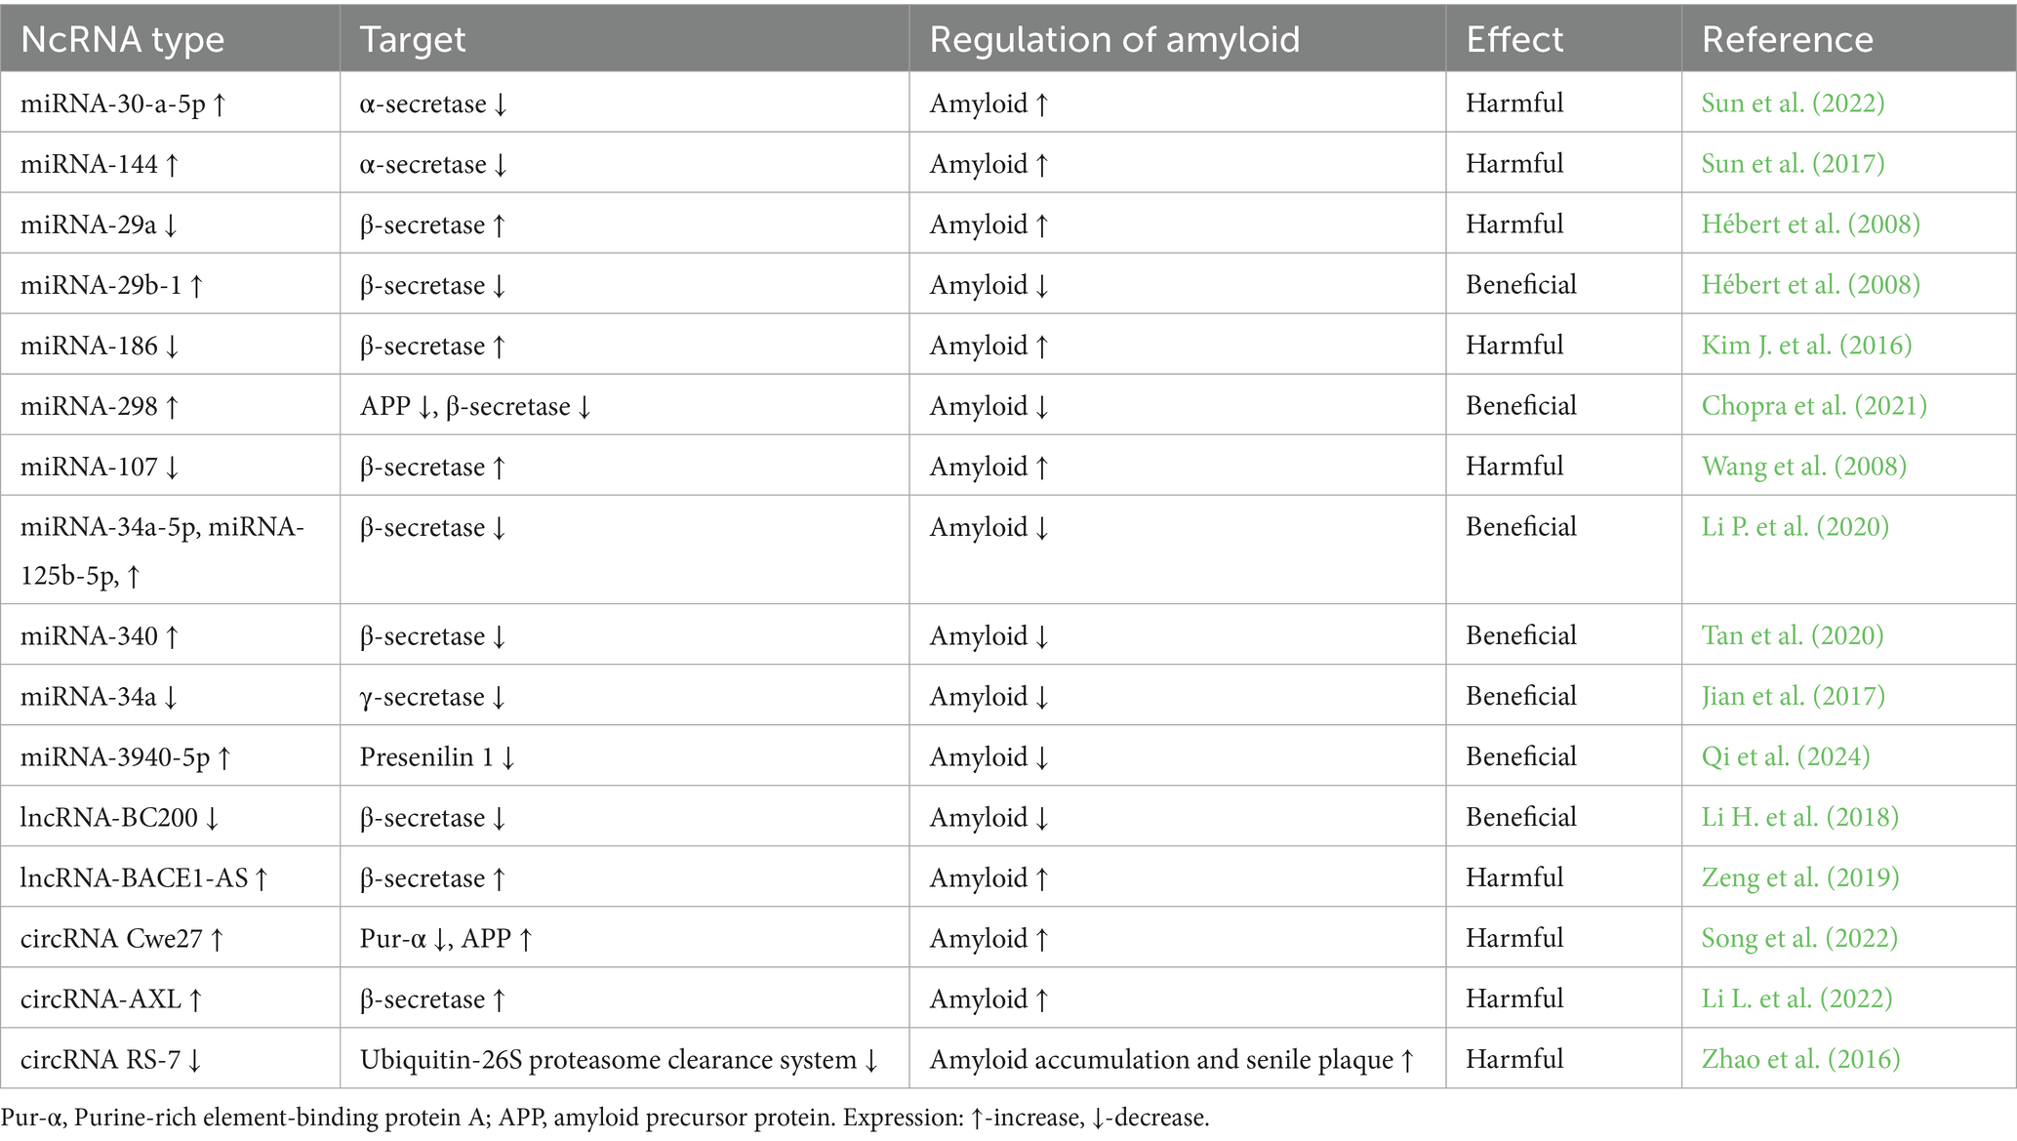2017x1141 pixels.
Task: Select the Regulation of amyloid column header
Action: click(x=1114, y=39)
